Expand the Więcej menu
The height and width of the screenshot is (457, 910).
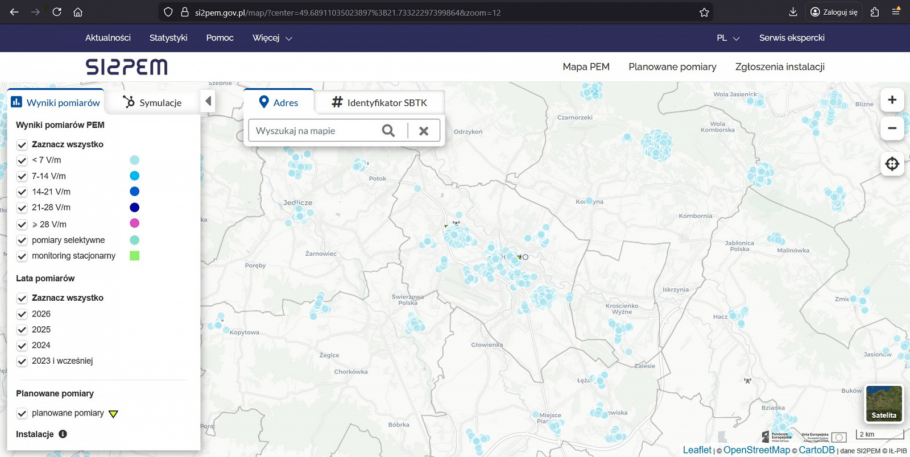[x=272, y=38]
